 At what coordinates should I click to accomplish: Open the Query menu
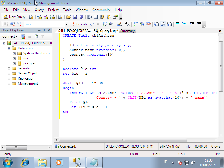tap(39, 10)
